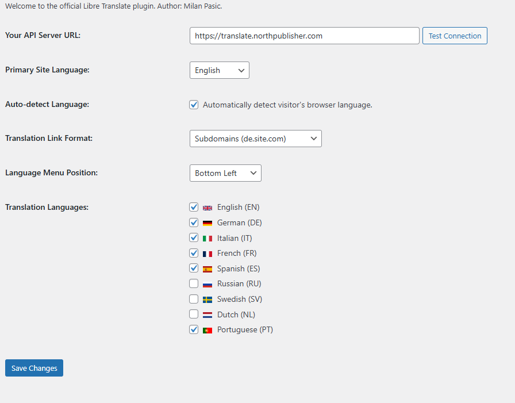Click the French flag icon
Image resolution: width=515 pixels, height=403 pixels.
[207, 253]
